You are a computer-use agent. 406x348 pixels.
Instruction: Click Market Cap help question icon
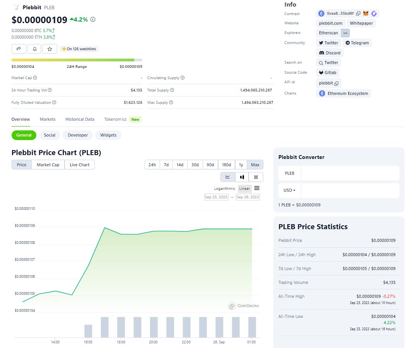tap(35, 78)
